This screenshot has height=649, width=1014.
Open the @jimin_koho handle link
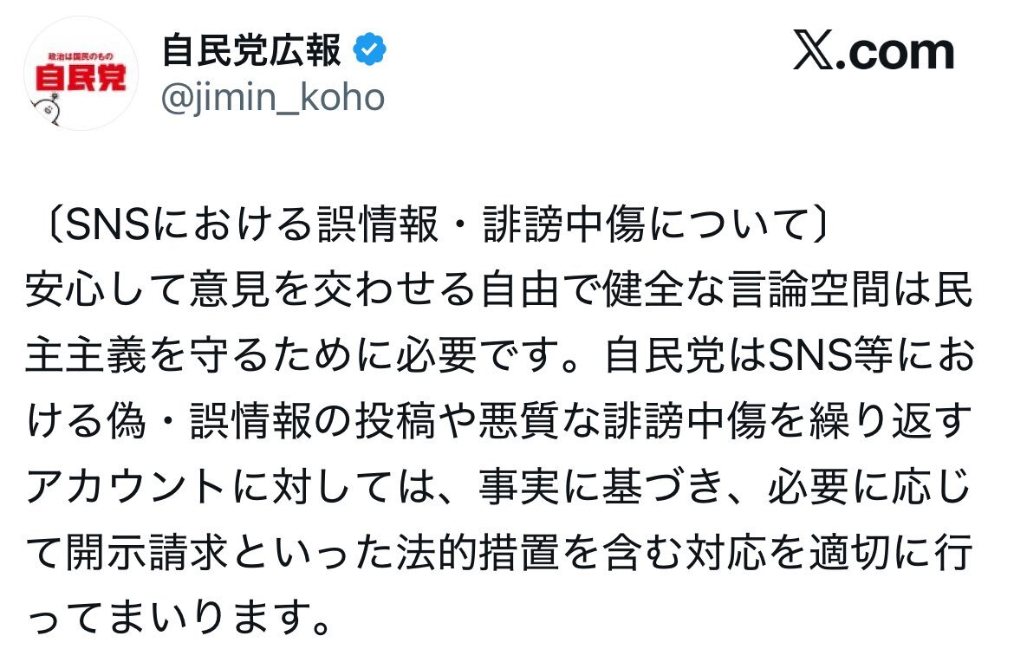pos(273,97)
